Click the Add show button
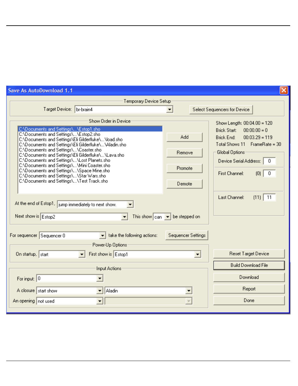This screenshot has width=298, height=386. (184, 137)
